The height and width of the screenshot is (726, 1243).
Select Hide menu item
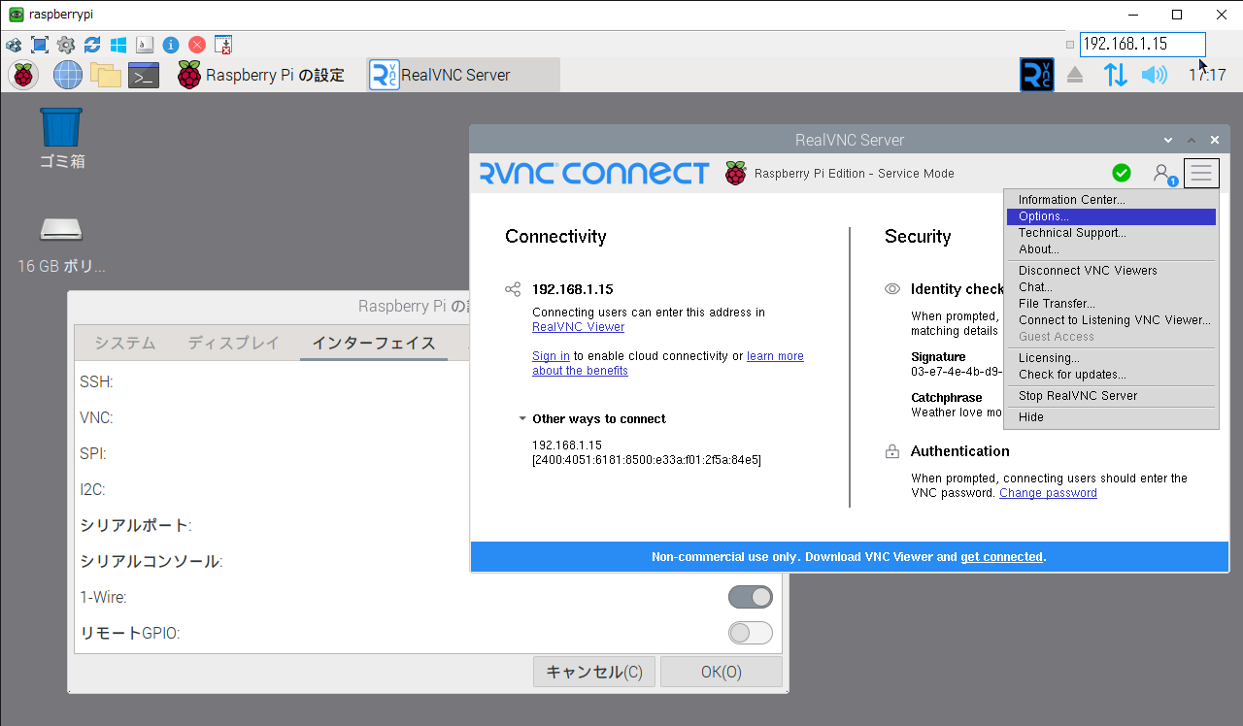(x=1111, y=417)
